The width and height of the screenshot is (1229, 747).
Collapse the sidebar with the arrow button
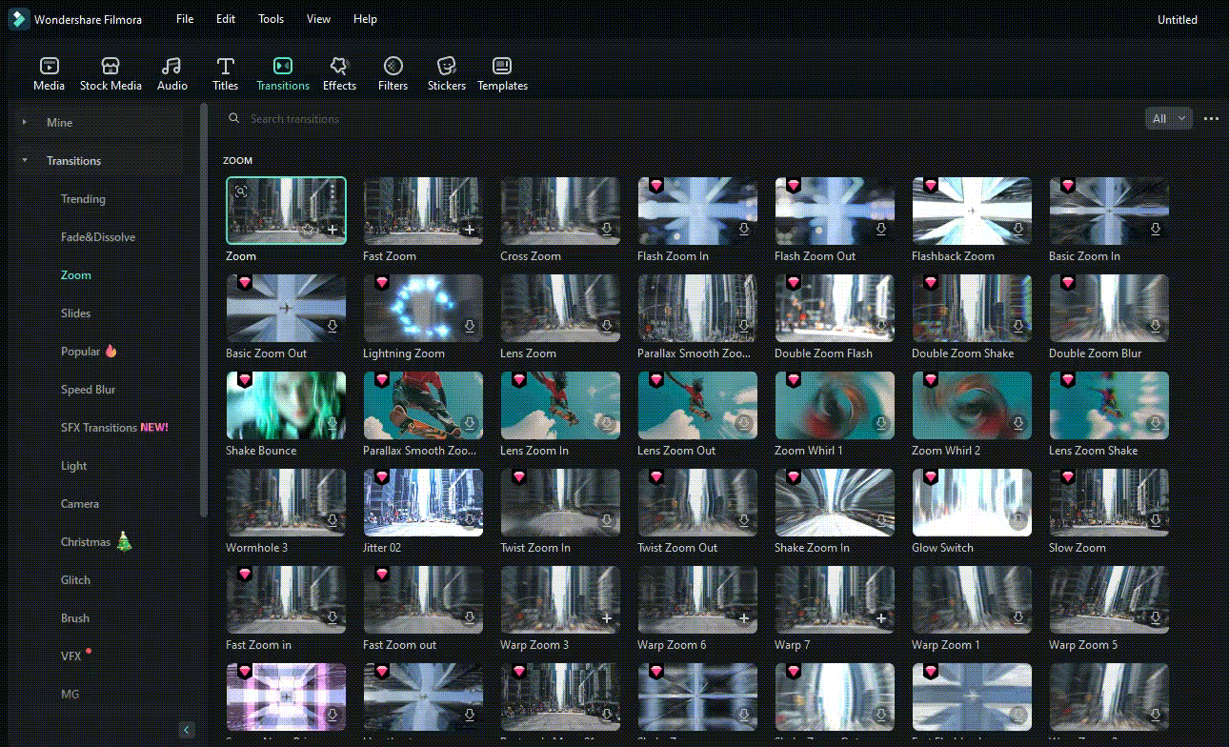187,730
